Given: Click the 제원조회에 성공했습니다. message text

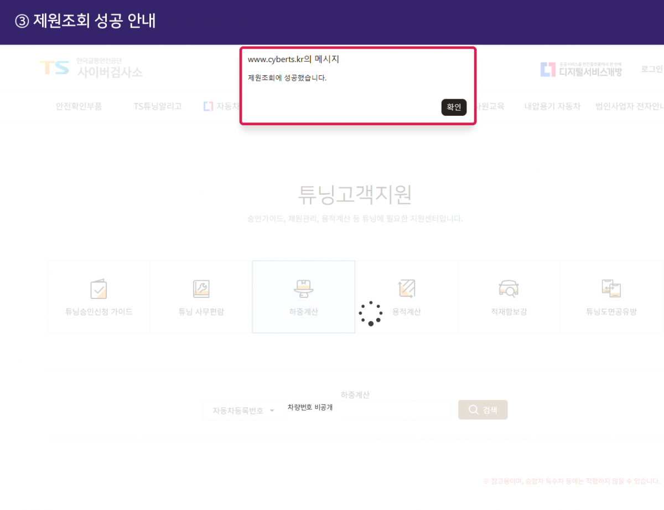Looking at the screenshot, I should (287, 78).
